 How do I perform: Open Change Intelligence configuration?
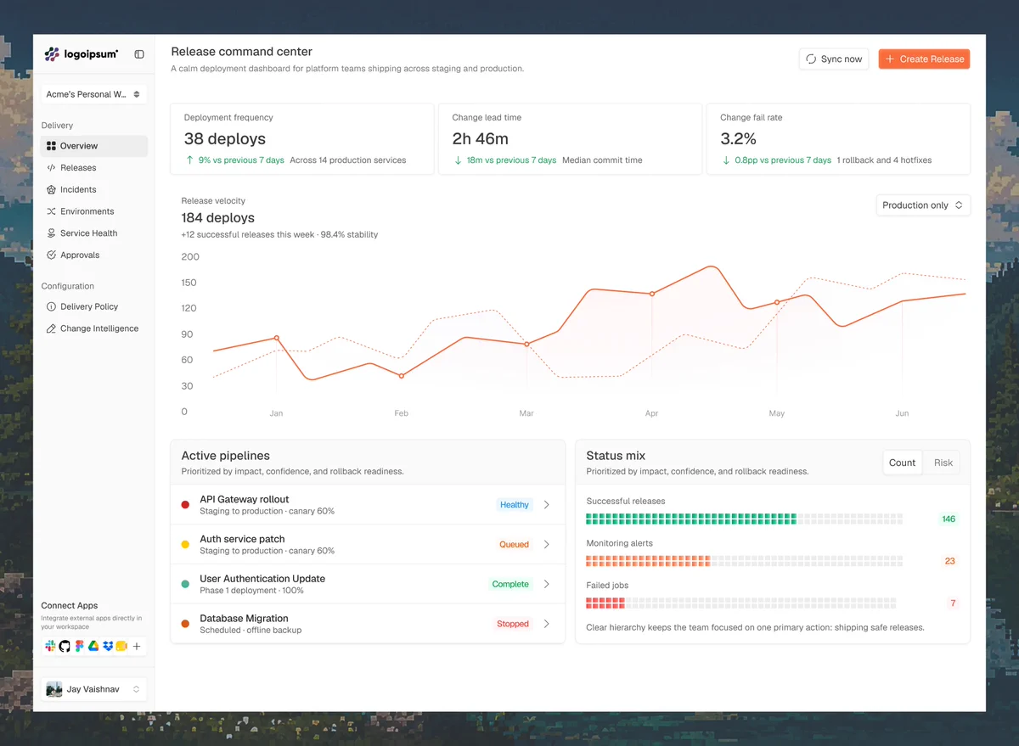[93, 328]
